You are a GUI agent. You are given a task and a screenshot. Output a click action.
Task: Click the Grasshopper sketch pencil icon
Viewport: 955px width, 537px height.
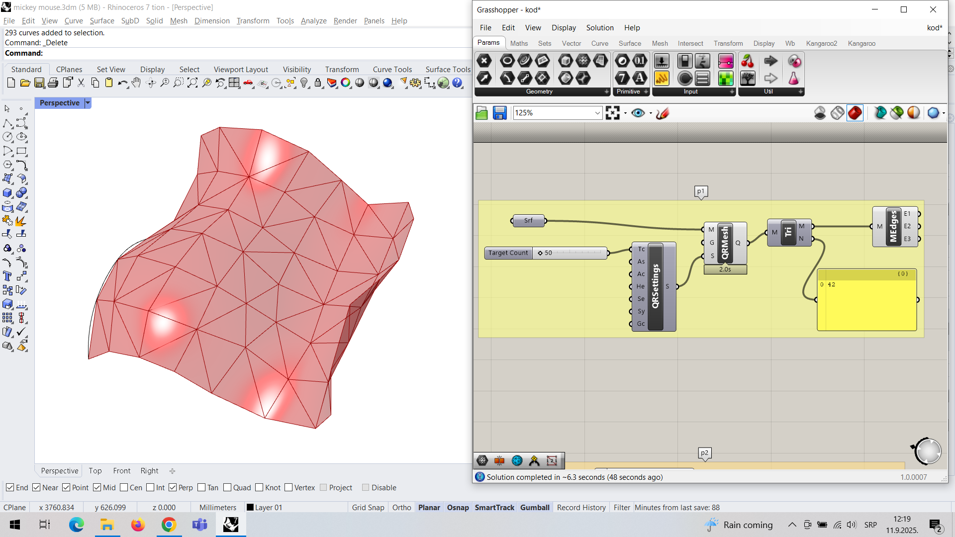coord(663,113)
